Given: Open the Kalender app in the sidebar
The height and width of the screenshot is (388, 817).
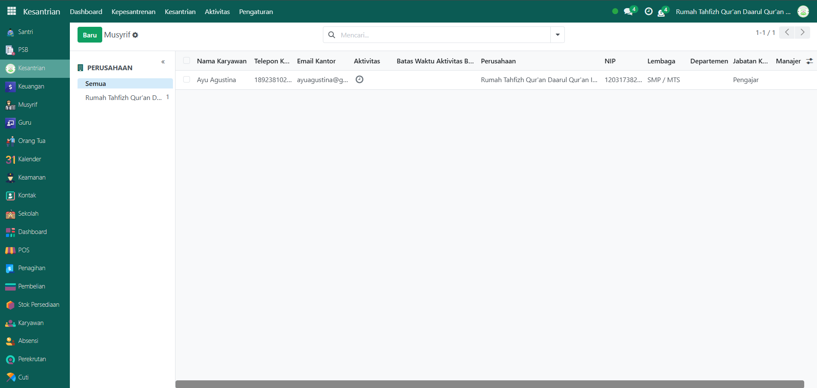Looking at the screenshot, I should pyautogui.click(x=29, y=159).
